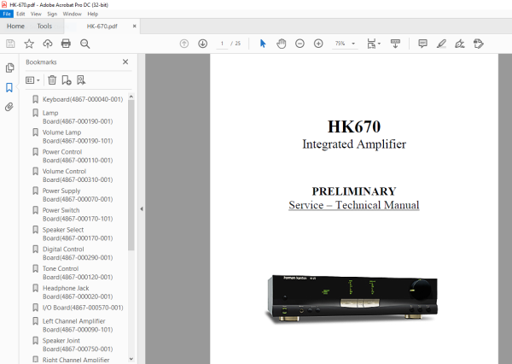The image size is (512, 364).
Task: Click the bookmarks scroll up arrow
Action: pyautogui.click(x=131, y=97)
